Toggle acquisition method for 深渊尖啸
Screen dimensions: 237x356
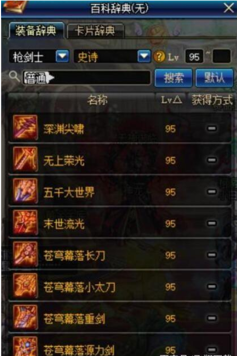(212, 129)
